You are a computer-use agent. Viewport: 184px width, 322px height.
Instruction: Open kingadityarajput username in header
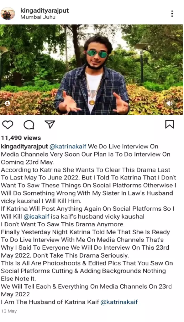point(45,10)
